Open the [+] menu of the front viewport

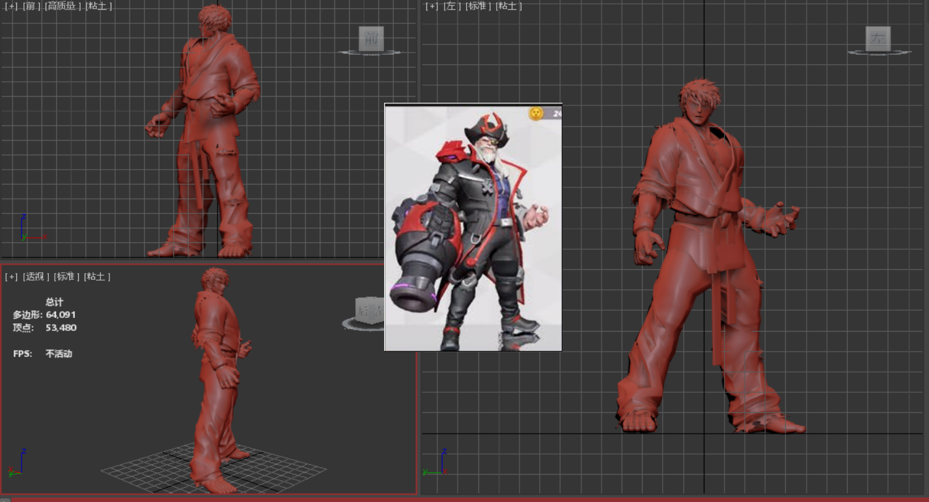pyautogui.click(x=11, y=6)
